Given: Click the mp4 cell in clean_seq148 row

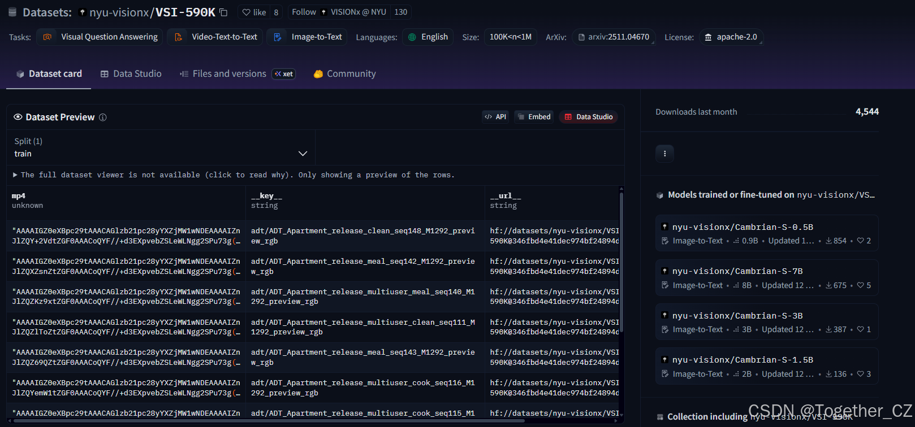Looking at the screenshot, I should tap(126, 236).
